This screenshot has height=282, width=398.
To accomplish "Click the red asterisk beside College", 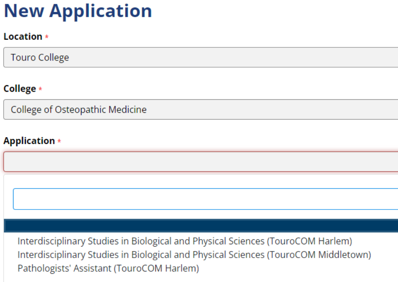I will click(x=40, y=90).
